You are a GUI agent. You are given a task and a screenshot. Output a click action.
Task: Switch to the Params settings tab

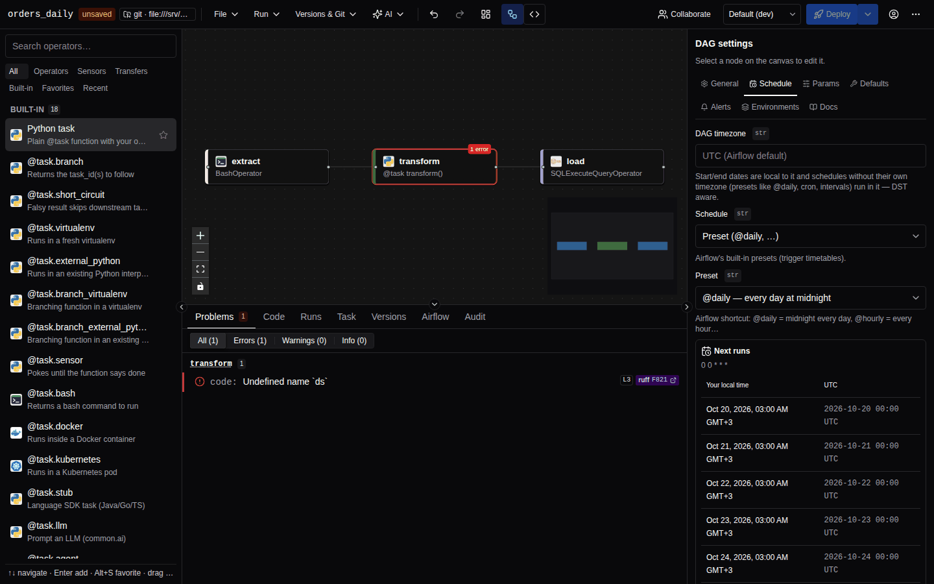pyautogui.click(x=820, y=84)
